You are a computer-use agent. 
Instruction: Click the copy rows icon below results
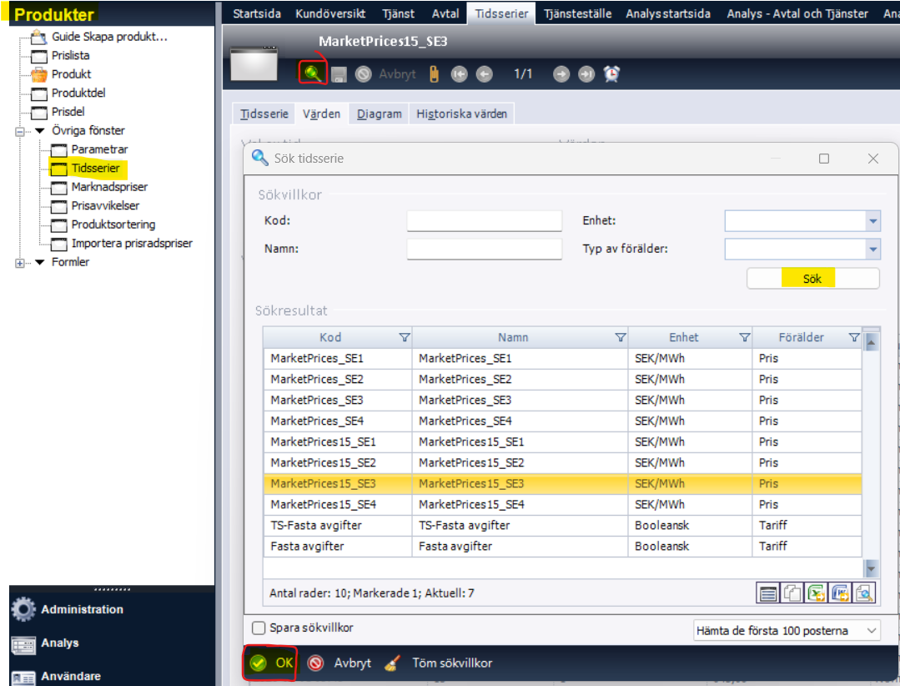(x=792, y=593)
